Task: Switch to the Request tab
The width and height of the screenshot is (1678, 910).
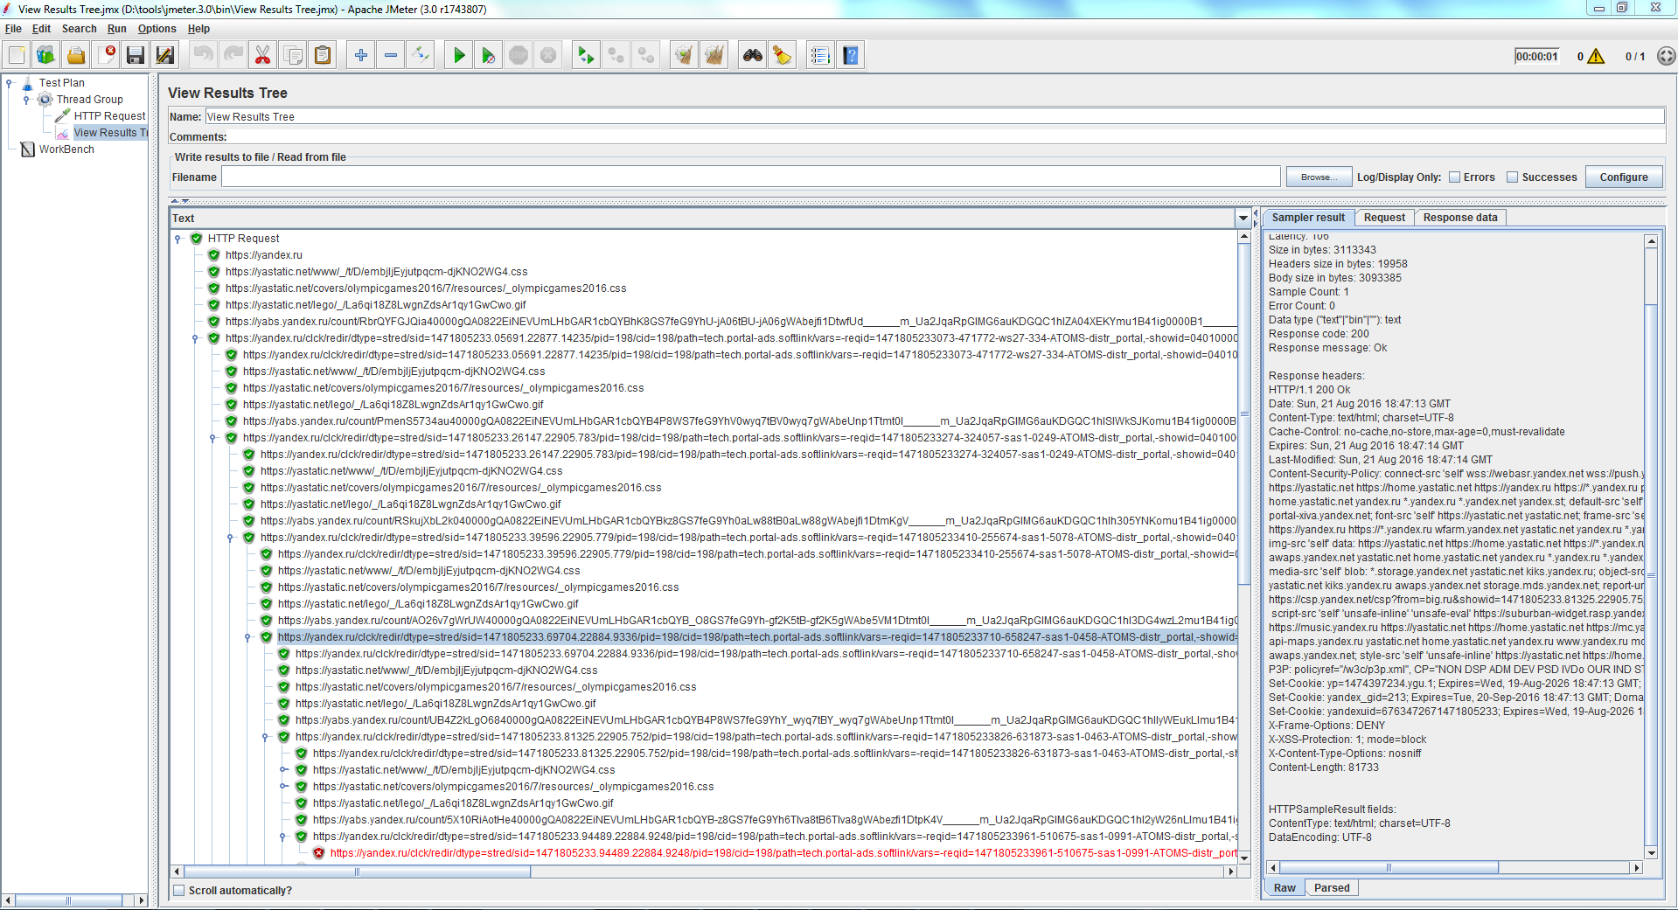Action: pos(1384,218)
